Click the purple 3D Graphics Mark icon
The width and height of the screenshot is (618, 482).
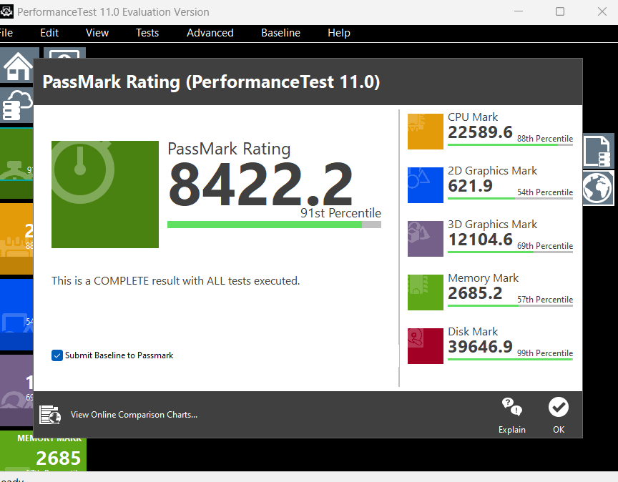[426, 239]
